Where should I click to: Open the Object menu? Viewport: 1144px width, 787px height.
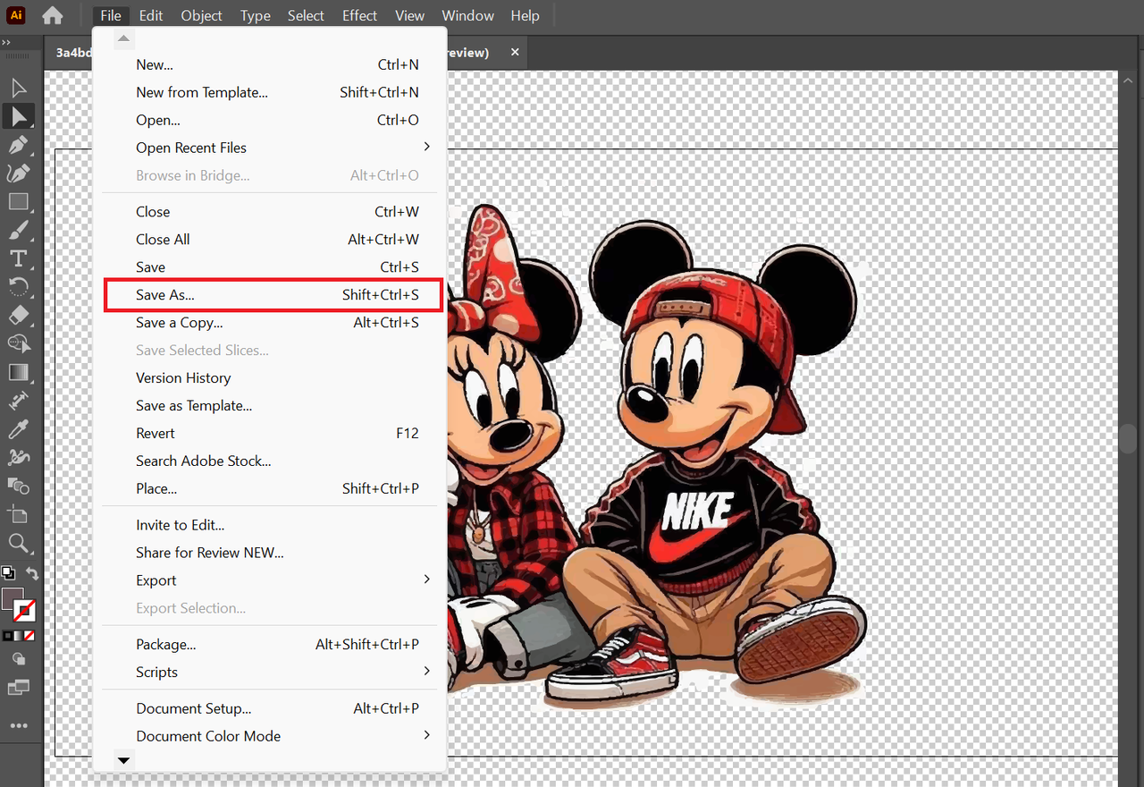202,15
